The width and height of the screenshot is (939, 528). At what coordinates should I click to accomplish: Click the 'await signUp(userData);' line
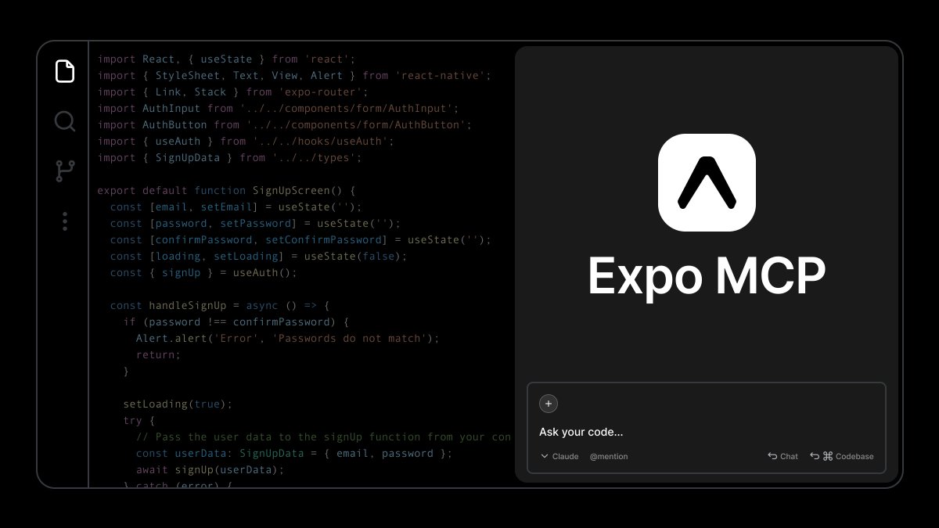pos(210,470)
